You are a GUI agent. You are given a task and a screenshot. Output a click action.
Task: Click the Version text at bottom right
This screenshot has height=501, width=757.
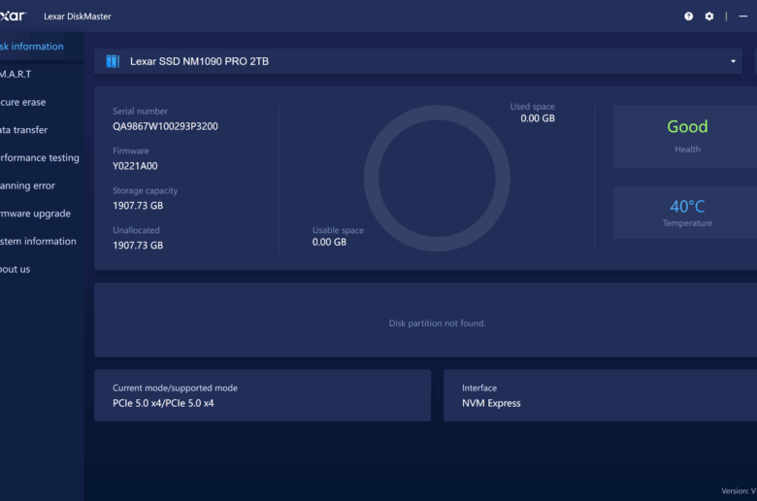click(x=740, y=491)
